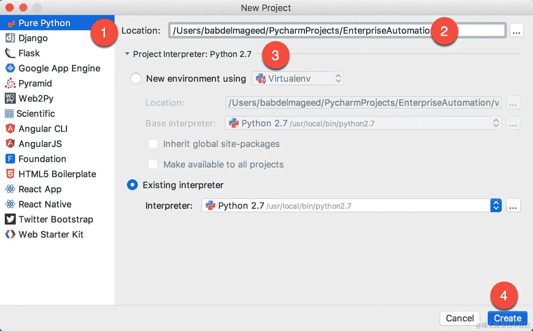This screenshot has height=331, width=533.
Task: Select the Pyramid framework icon
Action: pos(10,83)
